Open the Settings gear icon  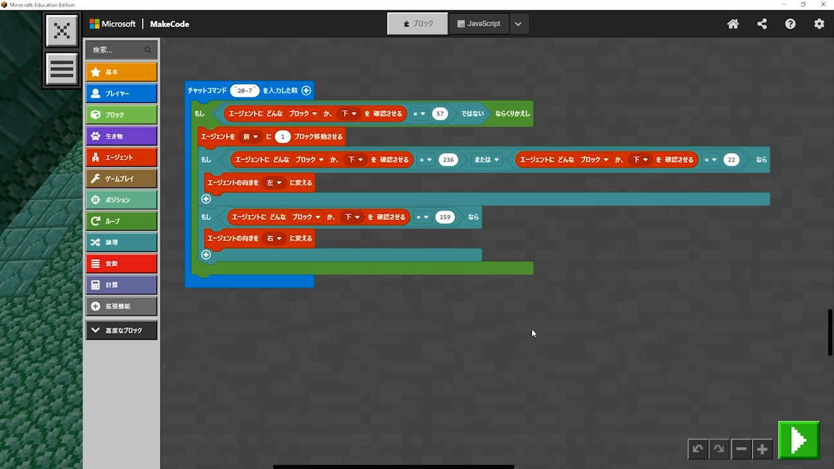coord(819,24)
